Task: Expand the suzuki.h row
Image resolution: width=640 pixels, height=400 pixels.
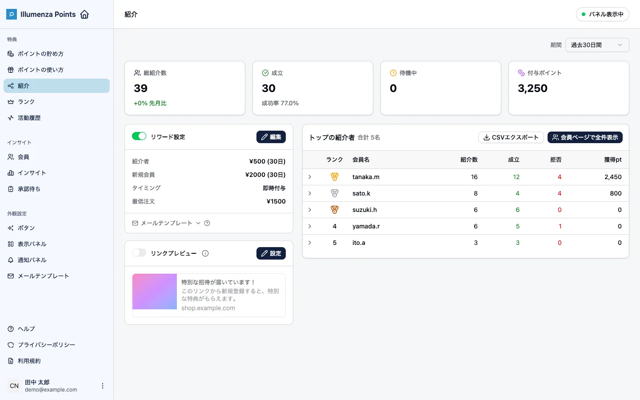Action: click(x=310, y=210)
